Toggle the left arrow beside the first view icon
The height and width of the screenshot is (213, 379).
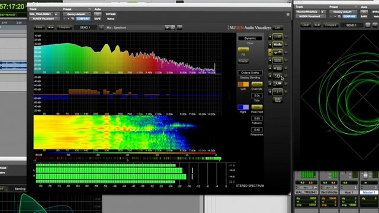coord(270,37)
